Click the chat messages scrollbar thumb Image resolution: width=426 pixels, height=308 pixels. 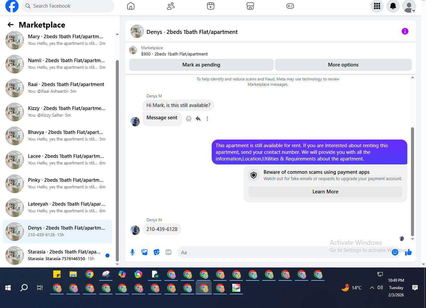coord(413,181)
